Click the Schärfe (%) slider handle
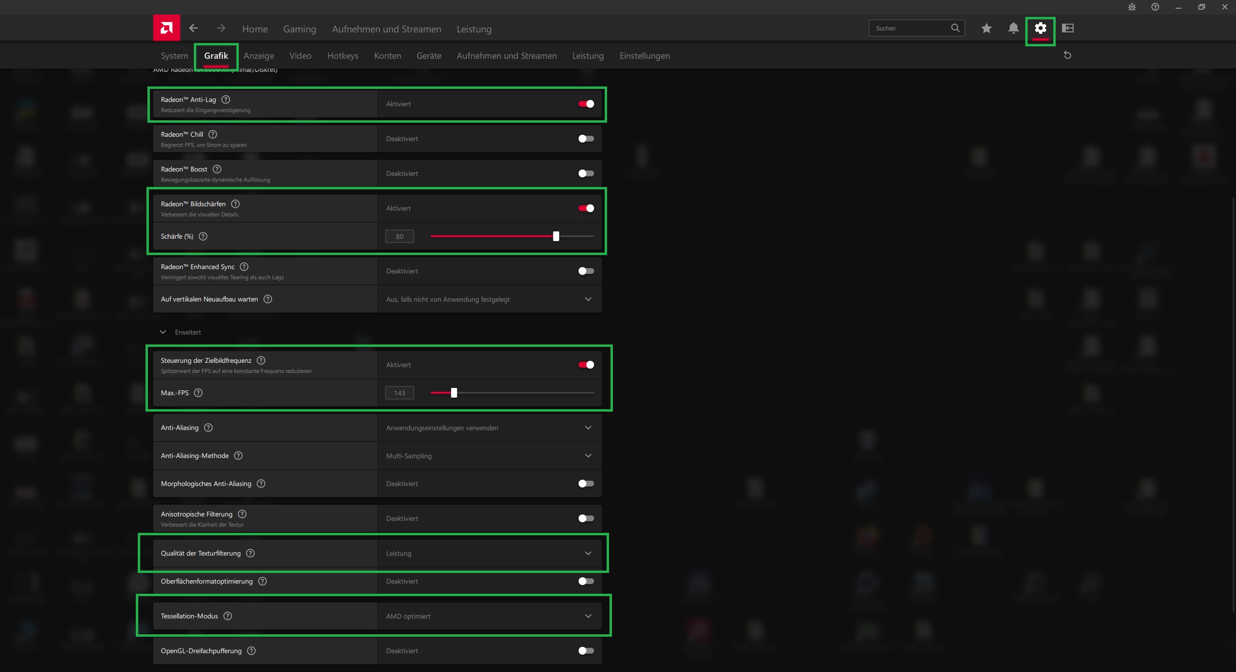The image size is (1236, 672). [x=556, y=236]
